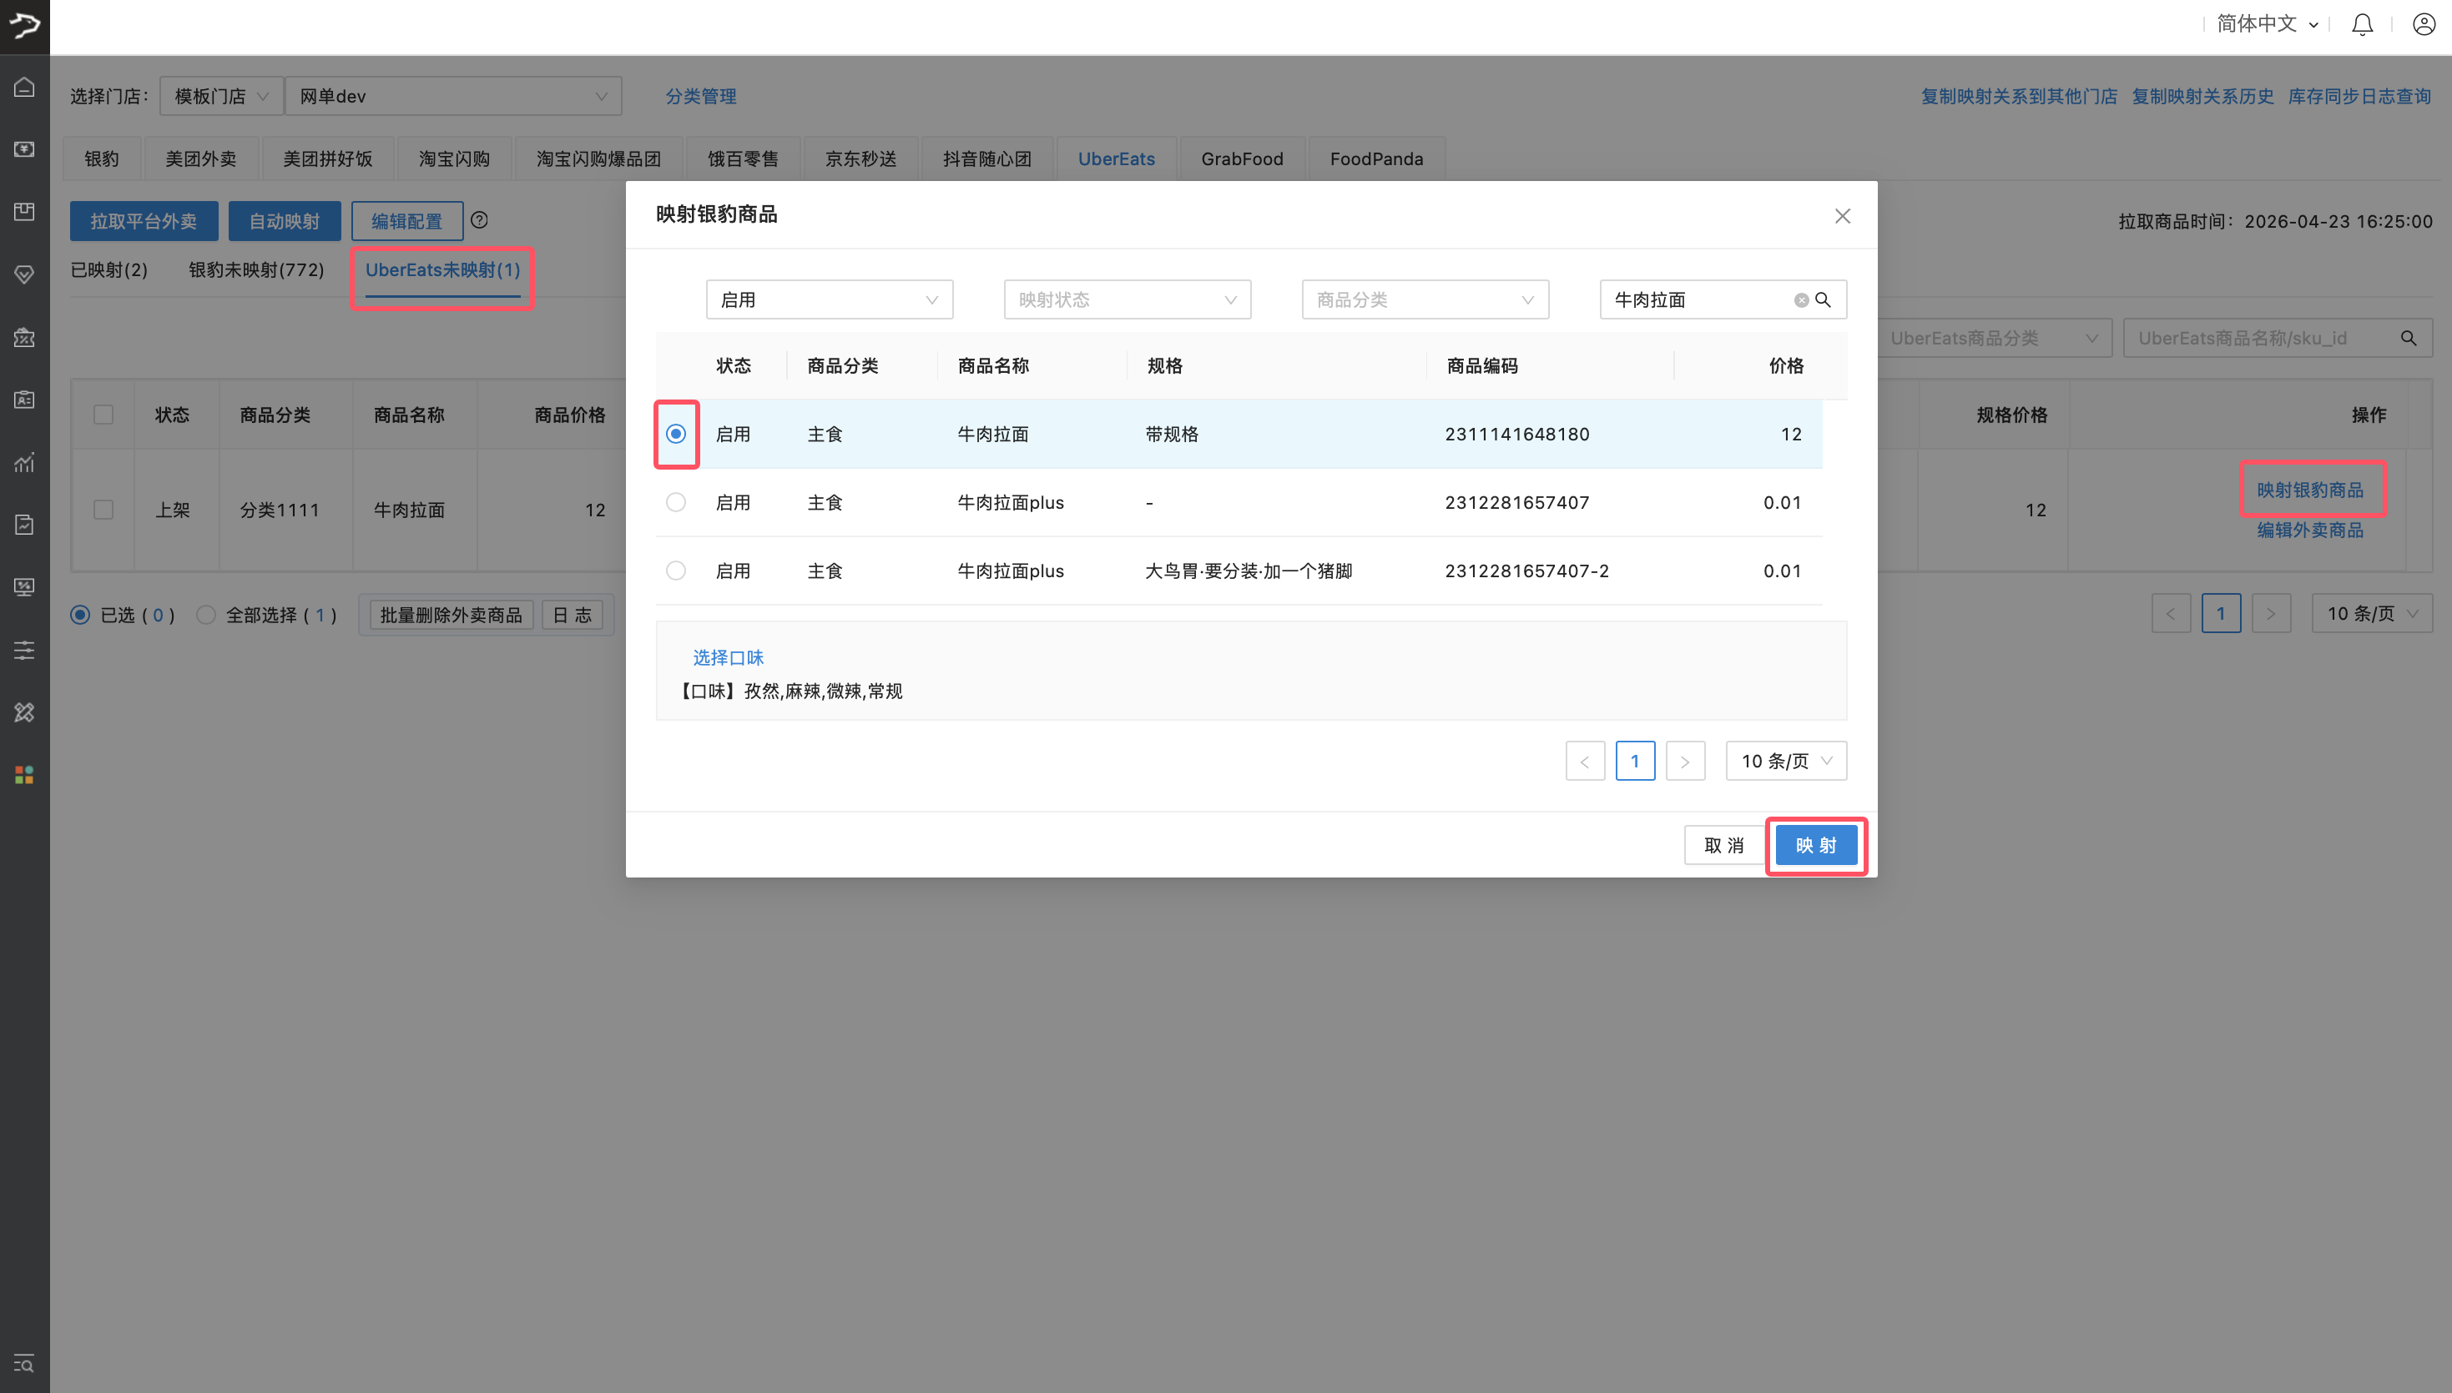The height and width of the screenshot is (1393, 2452).
Task: Open the 库存同步日志查询 link
Action: point(2359,96)
